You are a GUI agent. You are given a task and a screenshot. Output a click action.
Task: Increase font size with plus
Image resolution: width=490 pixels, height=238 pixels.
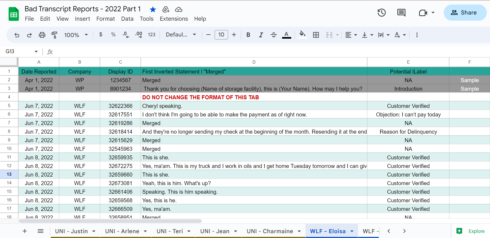[x=234, y=35]
